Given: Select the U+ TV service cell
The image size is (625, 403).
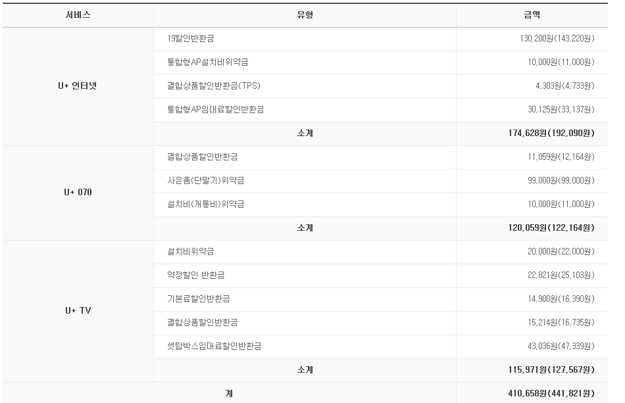Looking at the screenshot, I should click(x=78, y=310).
